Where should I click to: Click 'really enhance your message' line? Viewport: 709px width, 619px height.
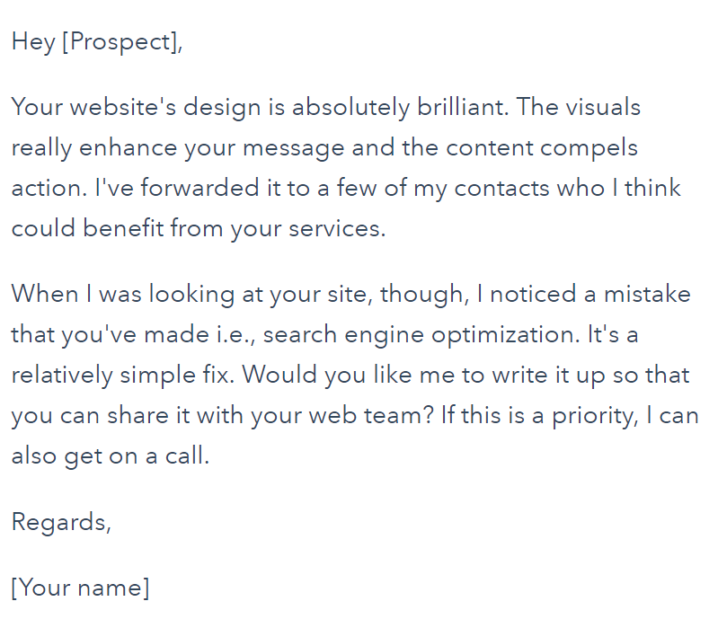178,148
